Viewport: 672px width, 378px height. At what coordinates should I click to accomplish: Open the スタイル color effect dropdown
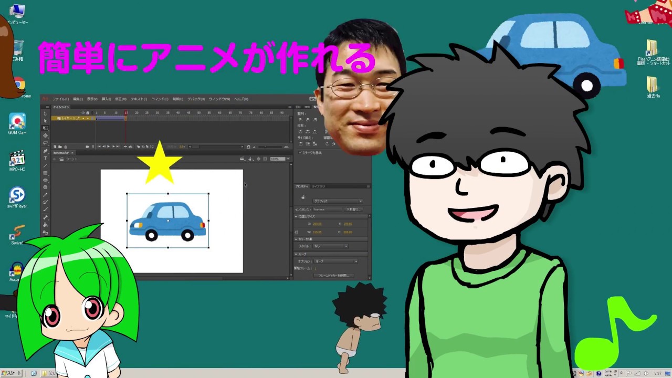(x=331, y=246)
